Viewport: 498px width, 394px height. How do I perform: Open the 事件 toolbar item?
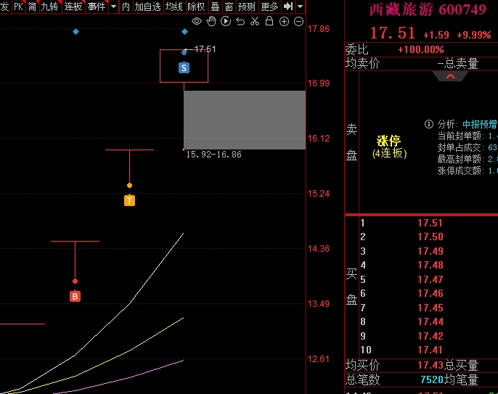(97, 7)
